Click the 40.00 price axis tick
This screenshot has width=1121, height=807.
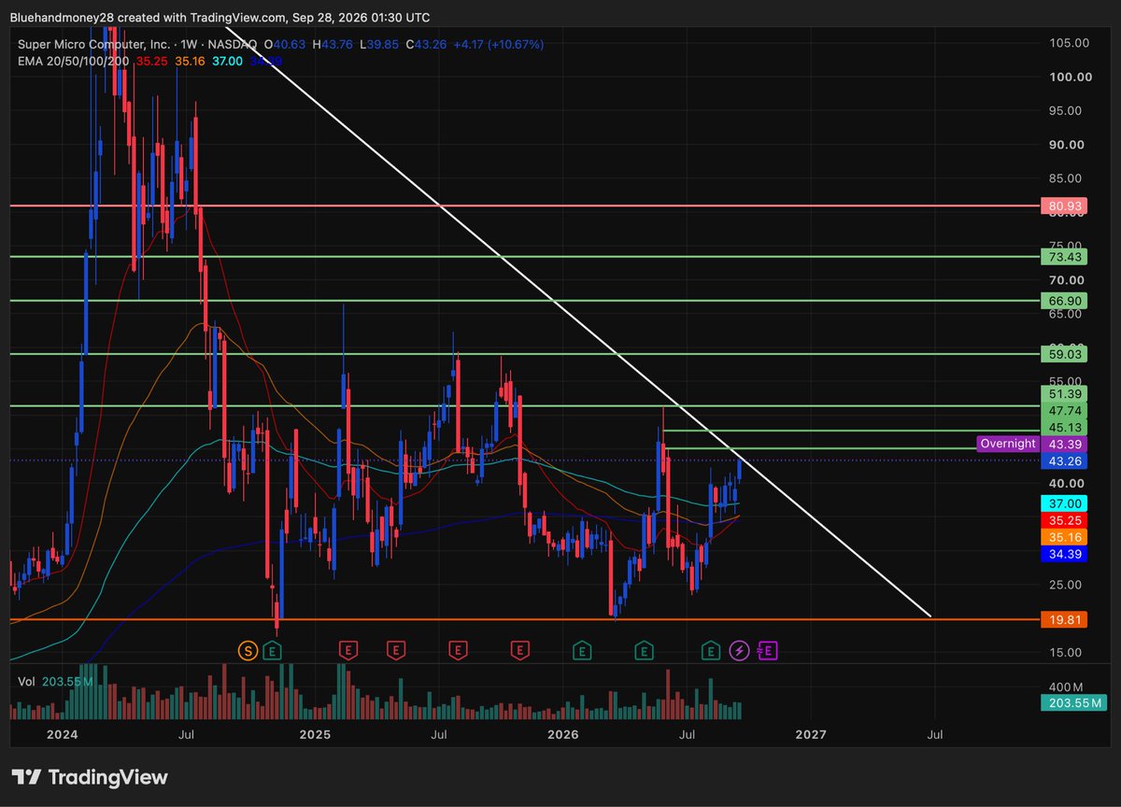[x=1066, y=483]
